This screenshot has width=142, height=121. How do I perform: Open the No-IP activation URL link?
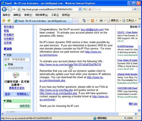[x=70, y=64]
